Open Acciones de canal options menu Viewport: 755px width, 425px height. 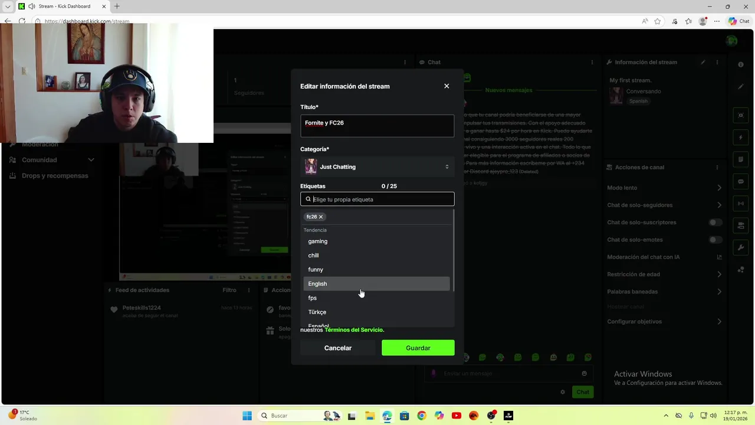pyautogui.click(x=717, y=167)
